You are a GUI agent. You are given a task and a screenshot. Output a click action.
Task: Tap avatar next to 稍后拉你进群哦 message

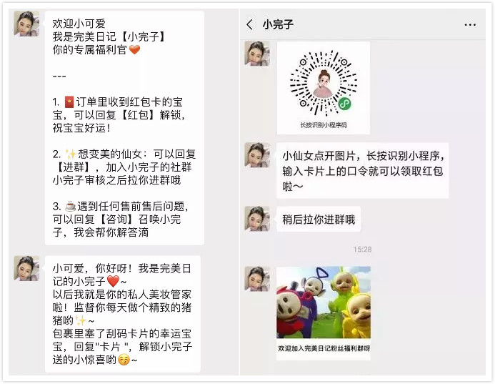257,219
